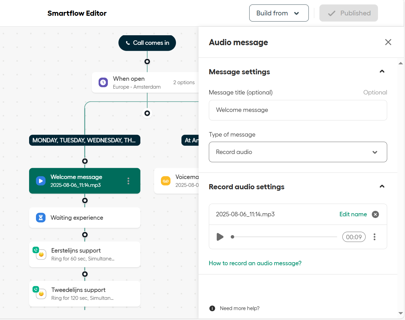Collapse the Record audio settings section
The width and height of the screenshot is (405, 320).
pyautogui.click(x=382, y=187)
